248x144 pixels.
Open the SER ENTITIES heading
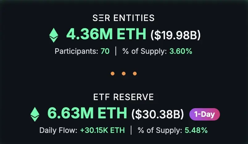pyautogui.click(x=123, y=18)
